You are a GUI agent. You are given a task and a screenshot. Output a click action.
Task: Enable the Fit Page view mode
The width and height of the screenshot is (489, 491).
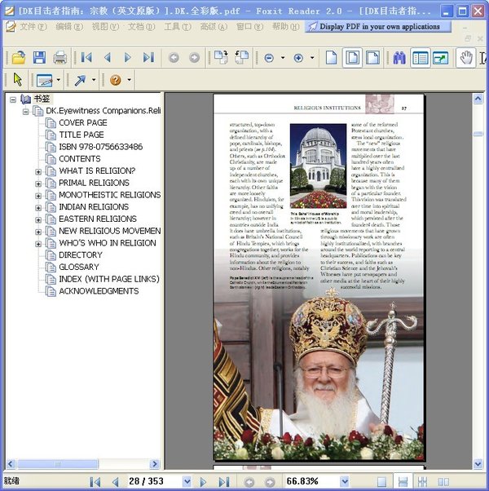click(x=352, y=58)
